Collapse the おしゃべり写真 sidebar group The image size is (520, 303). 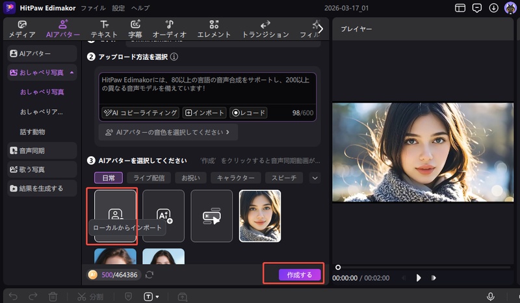point(72,72)
